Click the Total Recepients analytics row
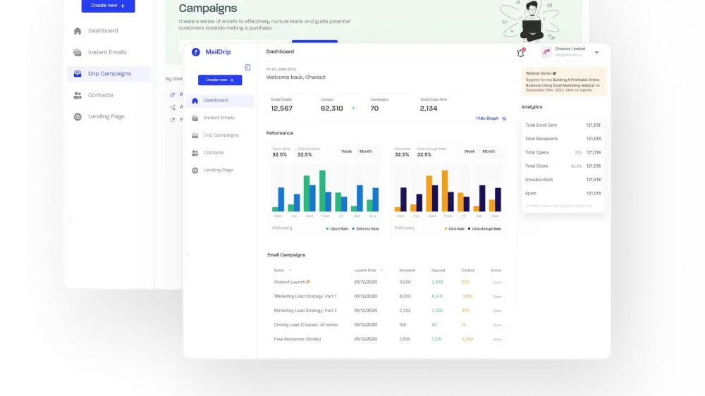 pyautogui.click(x=563, y=139)
